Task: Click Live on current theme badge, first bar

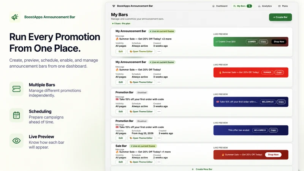Action: pyautogui.click(x=162, y=31)
